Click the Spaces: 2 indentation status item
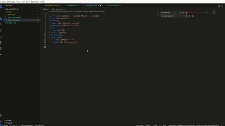 coord(148,125)
